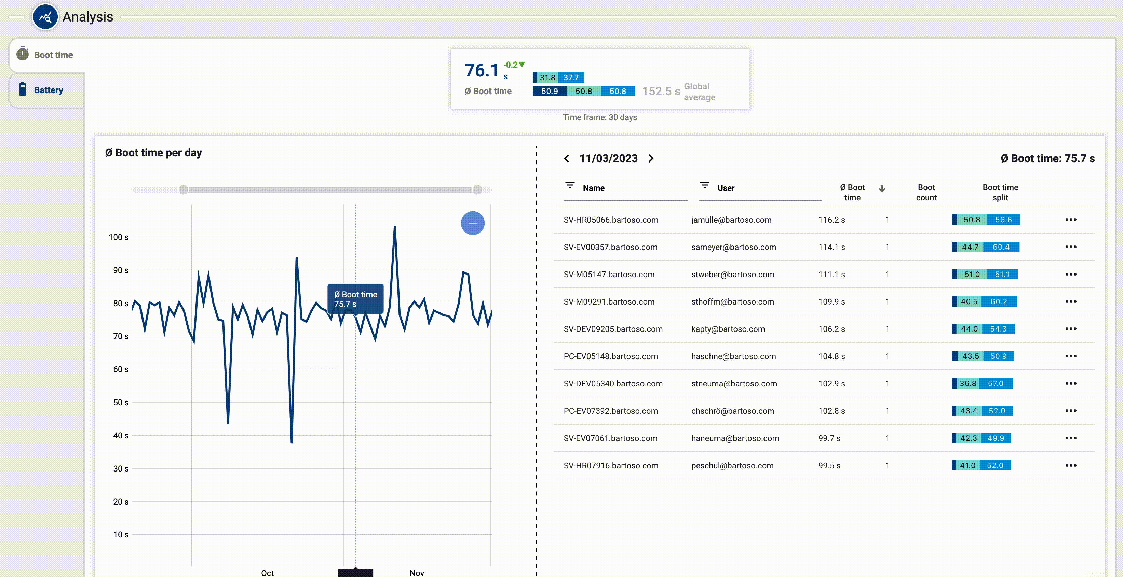
Task: Click the 116.2 s boot time value
Action: [x=831, y=220]
